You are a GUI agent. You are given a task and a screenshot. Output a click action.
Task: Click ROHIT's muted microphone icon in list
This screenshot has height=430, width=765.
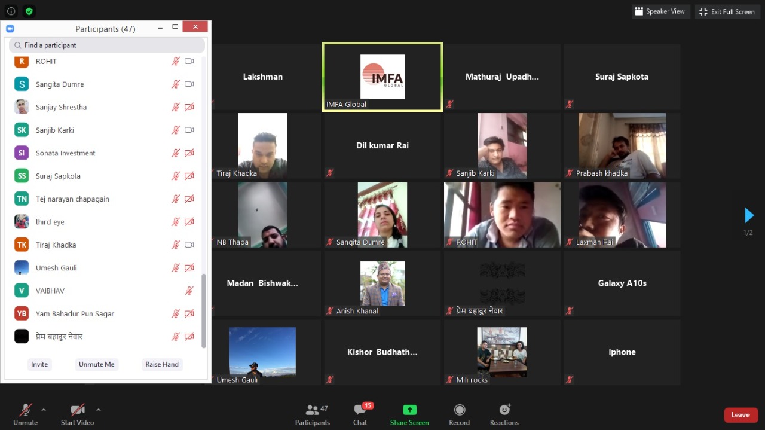(176, 61)
